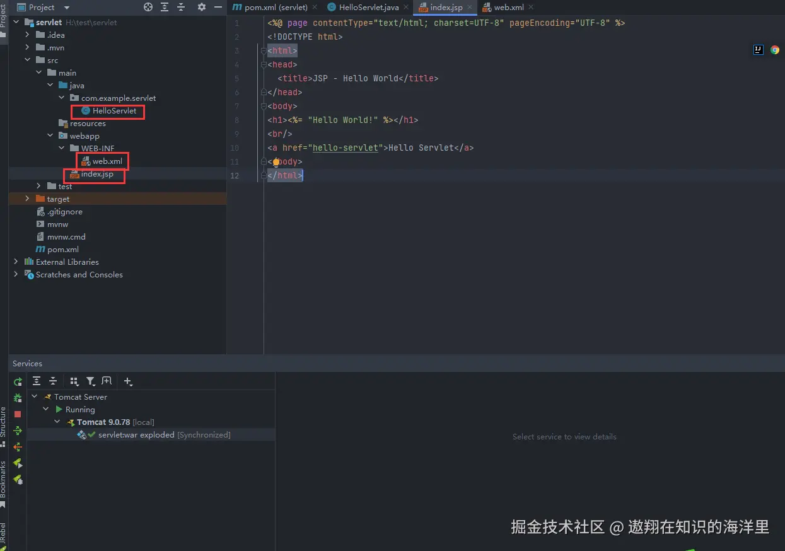Expand Scratches and Consoles node
The height and width of the screenshot is (551, 785).
[16, 274]
